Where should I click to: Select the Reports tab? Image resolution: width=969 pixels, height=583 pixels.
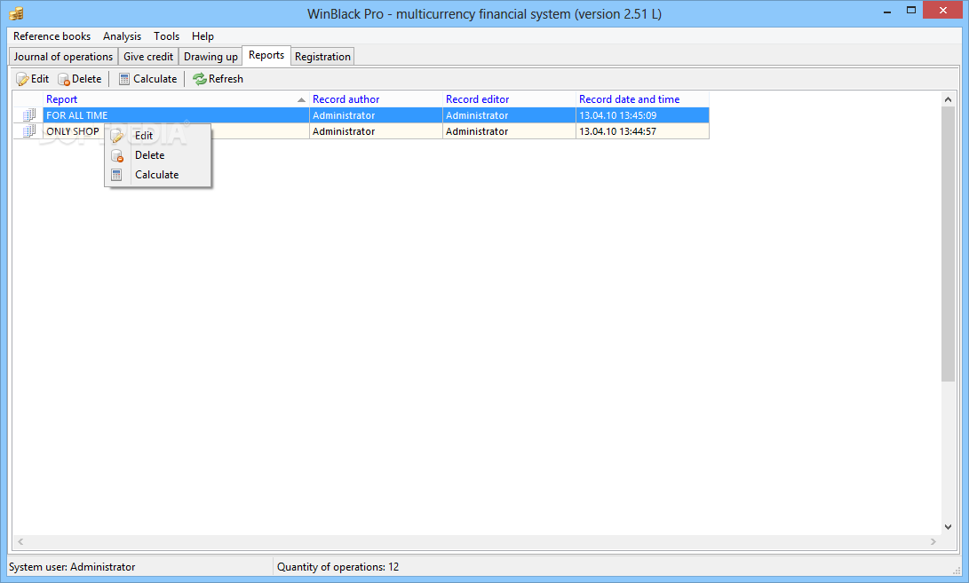tap(266, 55)
